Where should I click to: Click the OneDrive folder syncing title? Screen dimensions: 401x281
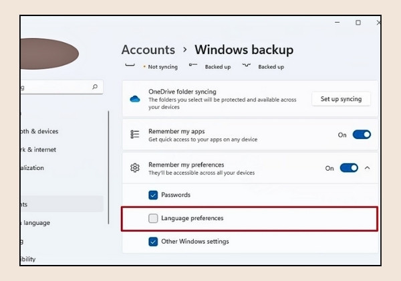(182, 92)
